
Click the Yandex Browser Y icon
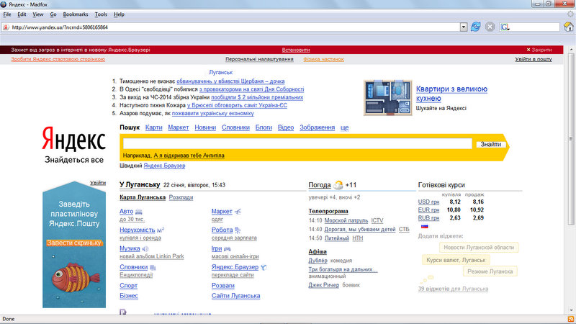click(264, 267)
